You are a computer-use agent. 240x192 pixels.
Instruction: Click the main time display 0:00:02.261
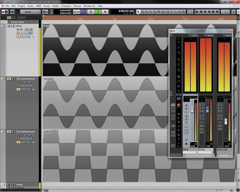click(126, 11)
